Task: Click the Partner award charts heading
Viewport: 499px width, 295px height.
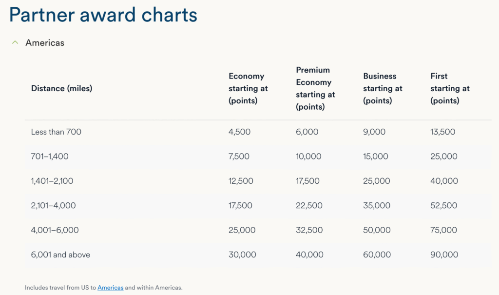Action: point(102,15)
